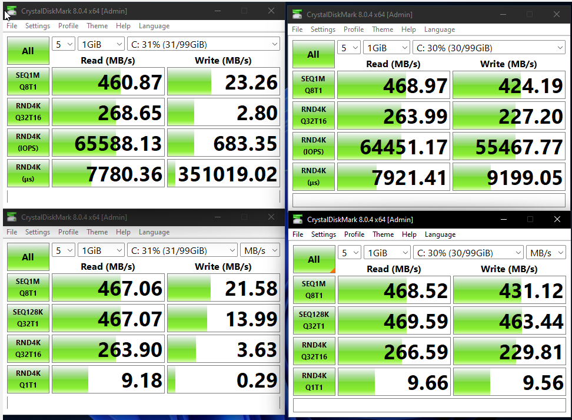Click the 23.26 sequential write result

pyautogui.click(x=224, y=81)
